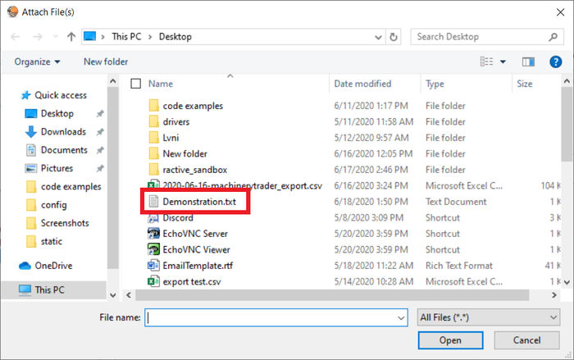This screenshot has height=360, width=574.
Task: Select the EmailTemplate.rtf file icon
Action: (153, 266)
